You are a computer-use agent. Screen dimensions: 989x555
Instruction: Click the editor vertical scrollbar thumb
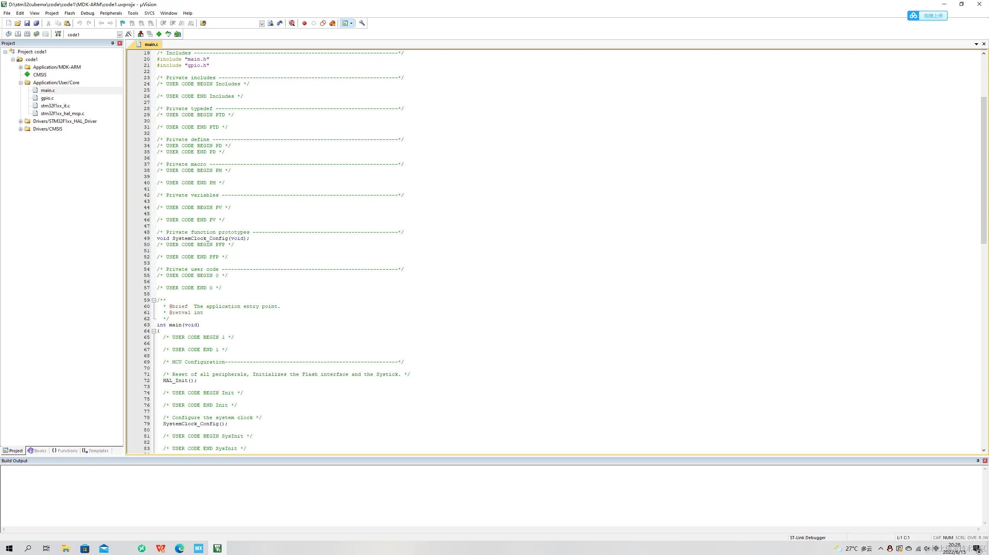984,170
